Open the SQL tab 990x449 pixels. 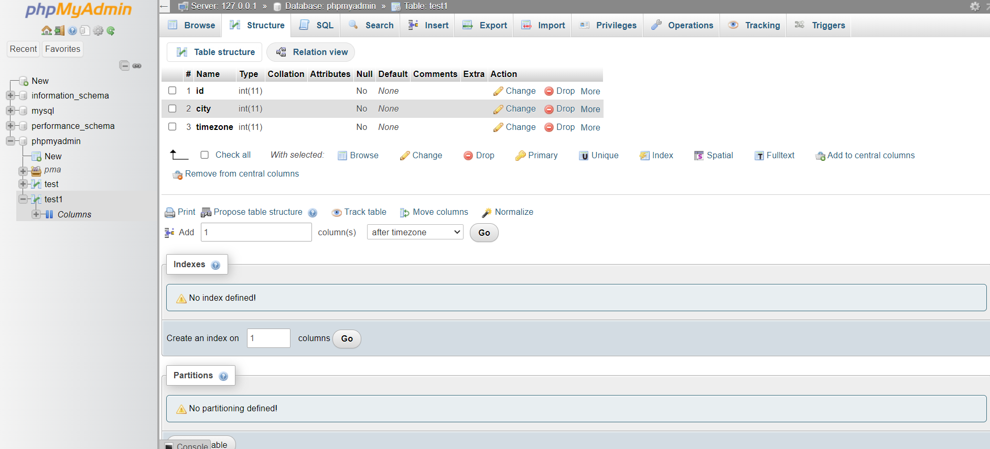tap(316, 25)
